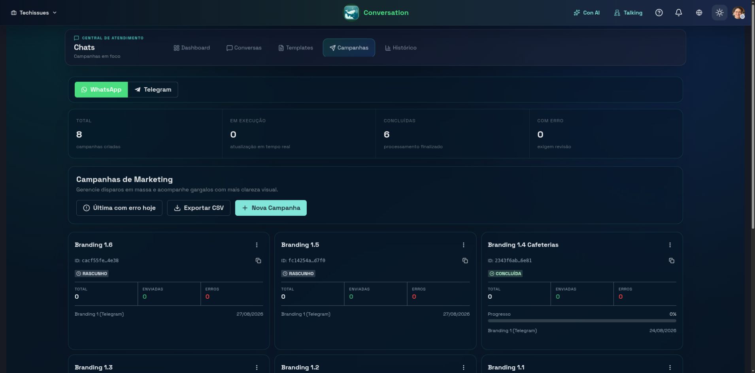The width and height of the screenshot is (755, 373).
Task: Open the Talking section
Action: tap(628, 13)
